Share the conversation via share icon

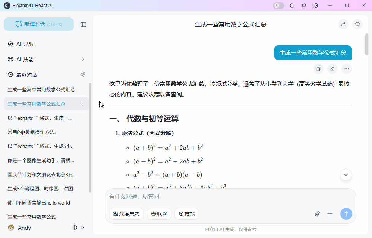(x=343, y=24)
